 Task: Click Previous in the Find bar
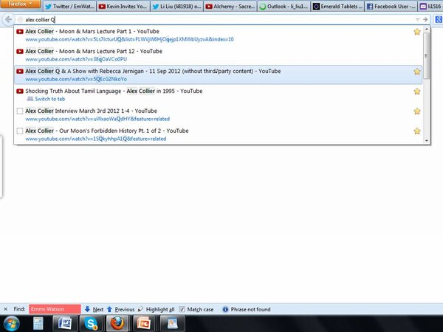pyautogui.click(x=121, y=309)
